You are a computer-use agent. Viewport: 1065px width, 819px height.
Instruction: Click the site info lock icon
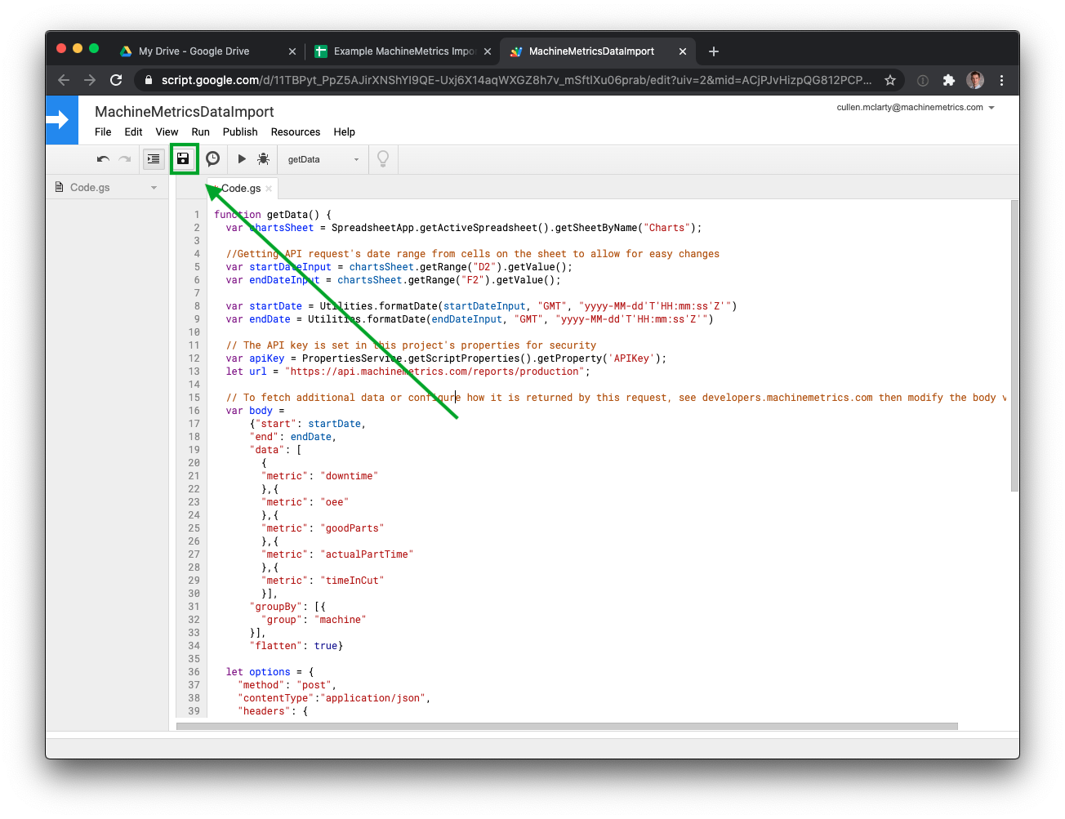148,80
